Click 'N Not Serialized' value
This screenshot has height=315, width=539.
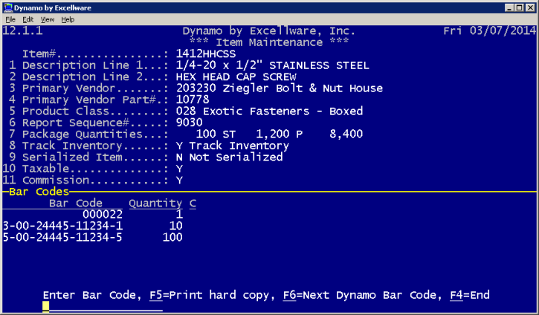[229, 157]
